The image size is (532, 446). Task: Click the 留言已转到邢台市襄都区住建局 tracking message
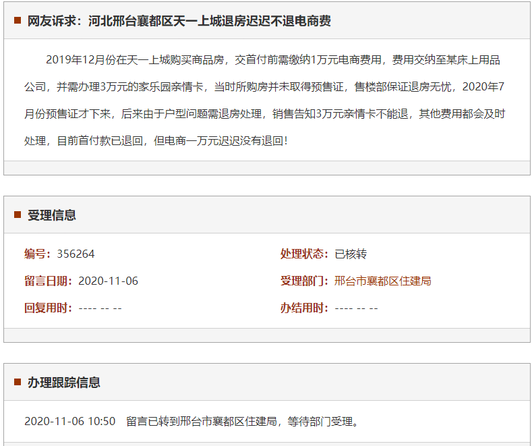(x=243, y=422)
